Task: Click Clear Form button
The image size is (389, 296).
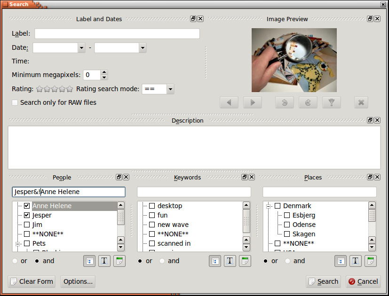Action: click(32, 281)
